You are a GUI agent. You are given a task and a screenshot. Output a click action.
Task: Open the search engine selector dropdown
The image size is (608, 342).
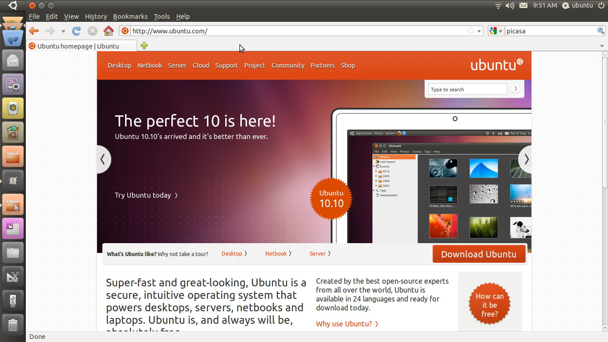(x=501, y=31)
